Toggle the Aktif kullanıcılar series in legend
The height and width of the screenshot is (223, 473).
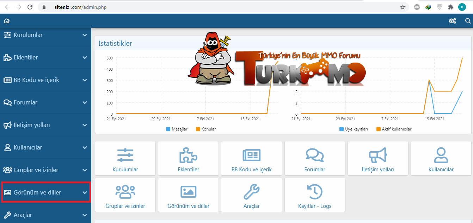click(394, 129)
